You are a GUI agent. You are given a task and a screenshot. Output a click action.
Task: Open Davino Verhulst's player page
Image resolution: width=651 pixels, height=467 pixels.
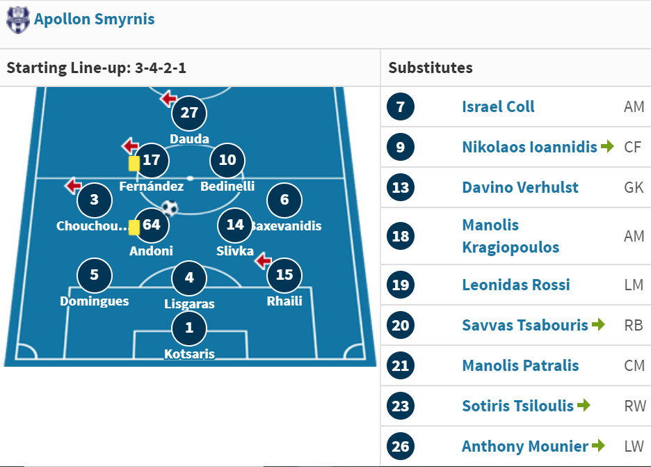[x=520, y=187]
